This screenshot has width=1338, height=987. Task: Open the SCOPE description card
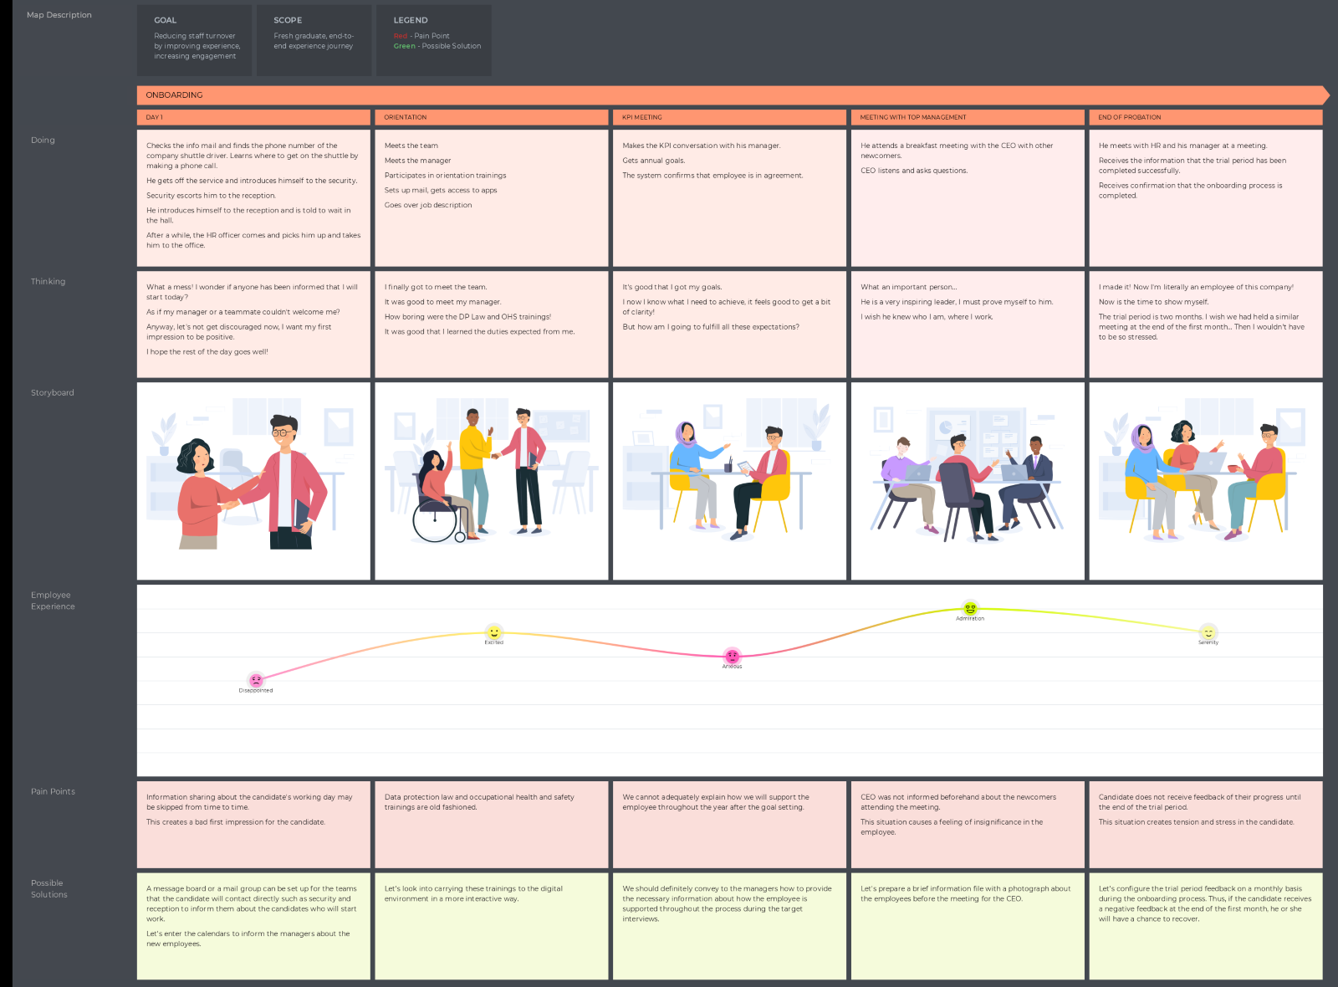pos(314,40)
